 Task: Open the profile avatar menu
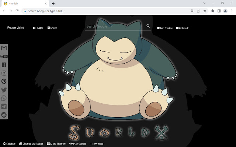click(x=225, y=11)
